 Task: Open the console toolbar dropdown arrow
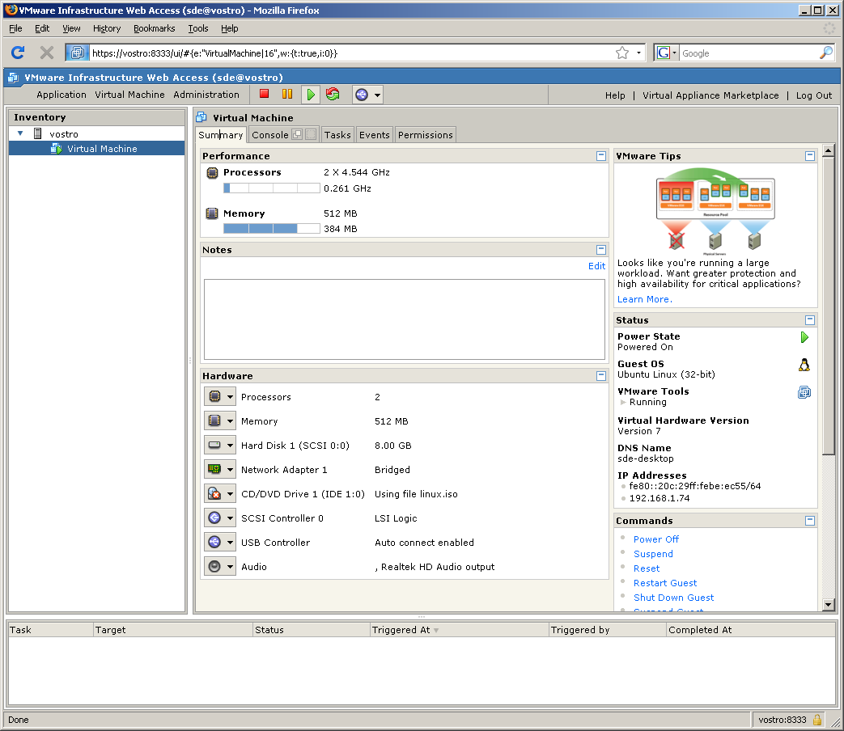coord(377,95)
